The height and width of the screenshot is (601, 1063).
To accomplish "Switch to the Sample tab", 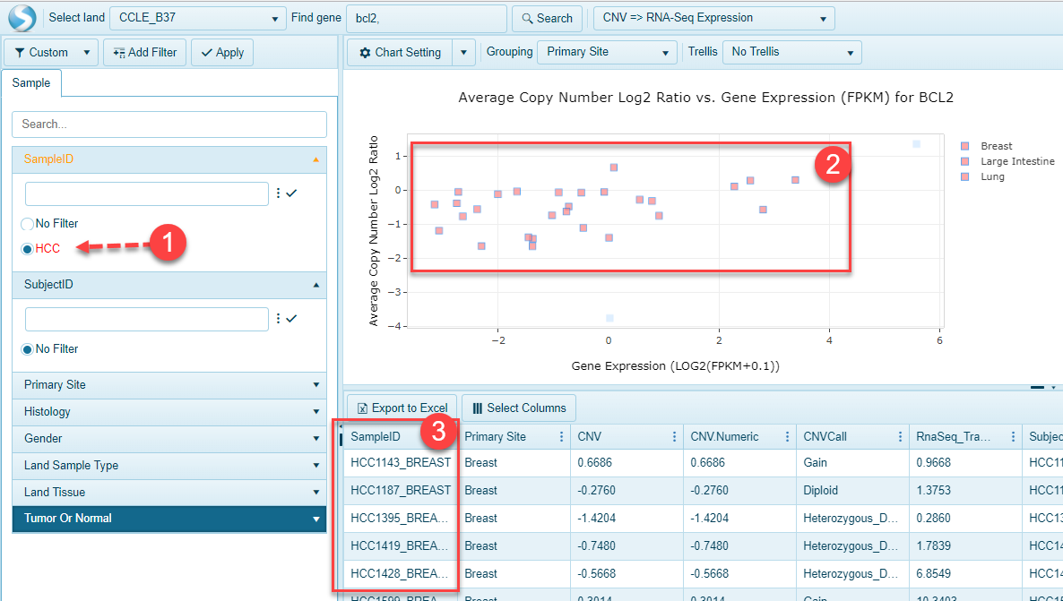I will click(31, 82).
